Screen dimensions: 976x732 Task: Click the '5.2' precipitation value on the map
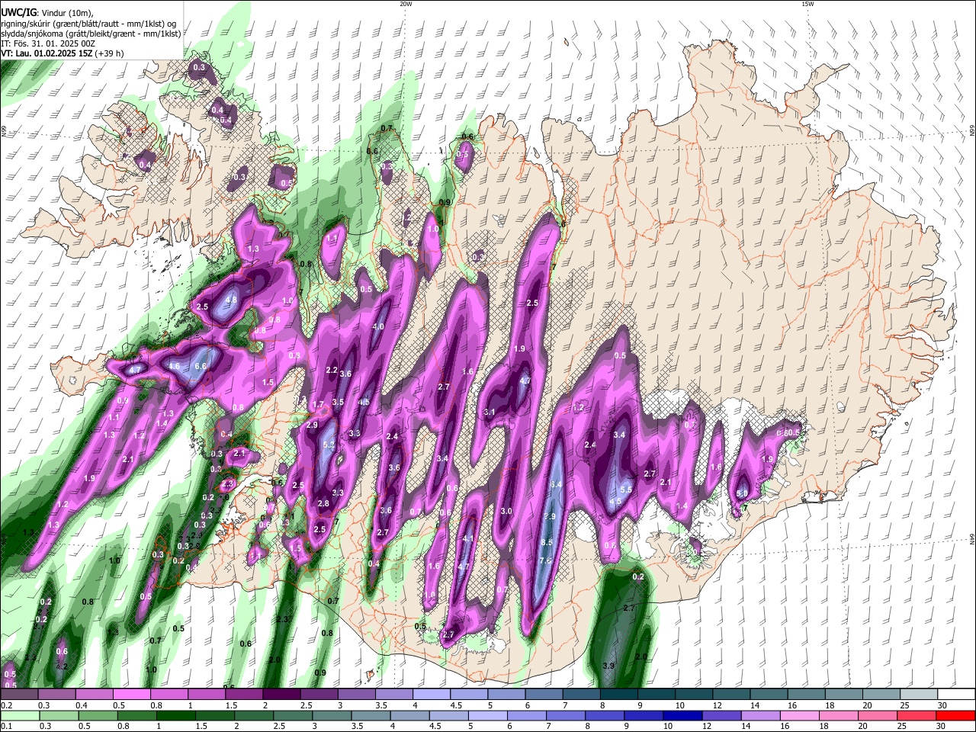click(x=329, y=444)
